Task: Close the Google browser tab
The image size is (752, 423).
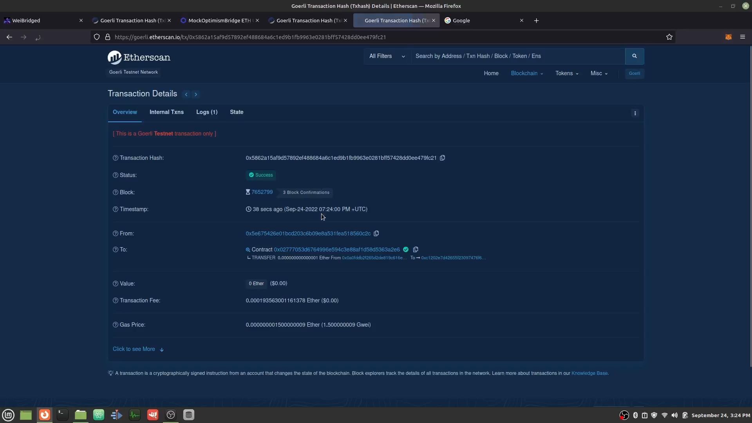Action: (522, 20)
